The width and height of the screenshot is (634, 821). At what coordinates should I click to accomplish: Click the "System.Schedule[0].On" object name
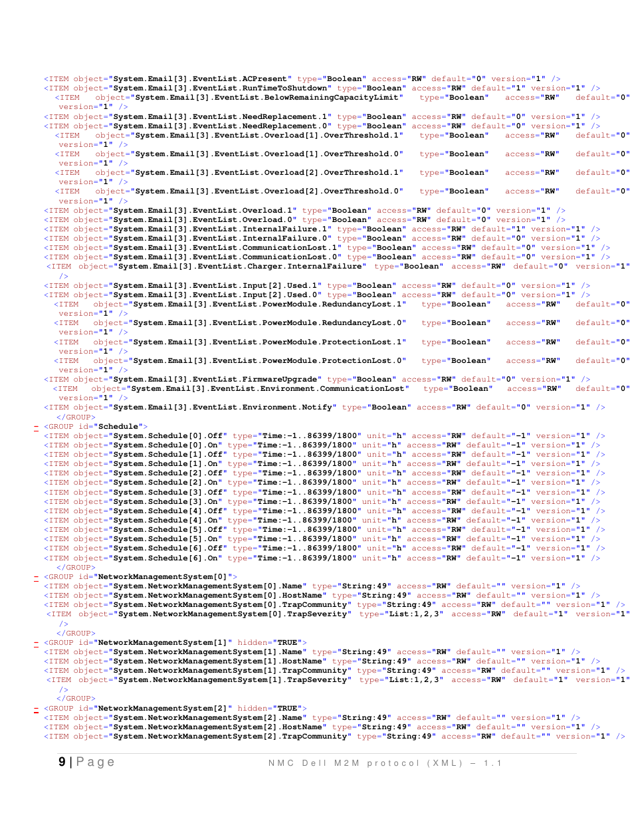click(166, 445)
